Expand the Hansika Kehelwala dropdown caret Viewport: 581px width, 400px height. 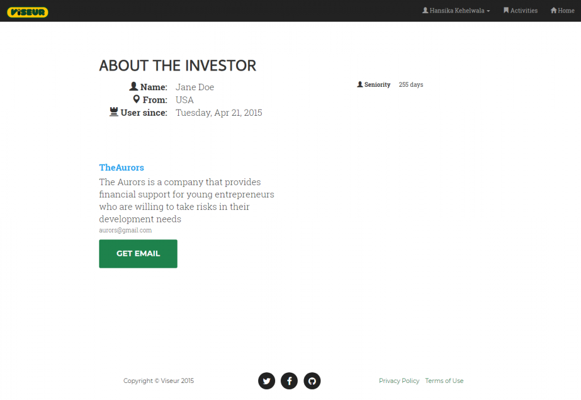[488, 11]
